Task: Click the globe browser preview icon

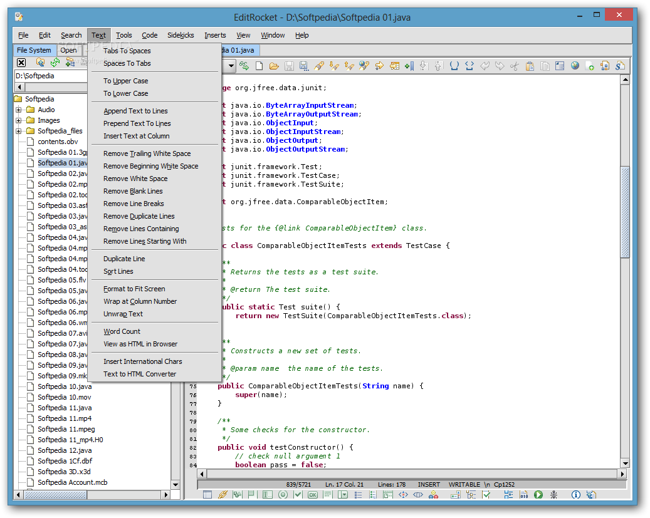Action: coord(575,66)
